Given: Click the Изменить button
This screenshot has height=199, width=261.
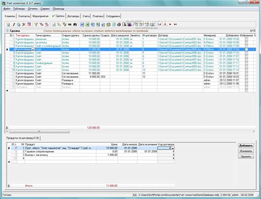Looking at the screenshot, I should tap(246, 151).
